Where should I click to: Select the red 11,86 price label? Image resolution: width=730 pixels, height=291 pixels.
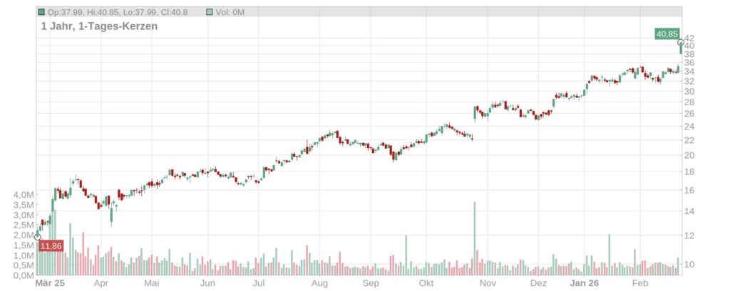point(51,246)
